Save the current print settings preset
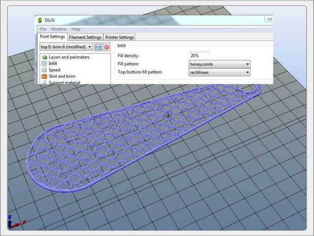Viewport: 314px width, 236px height. pyautogui.click(x=98, y=47)
